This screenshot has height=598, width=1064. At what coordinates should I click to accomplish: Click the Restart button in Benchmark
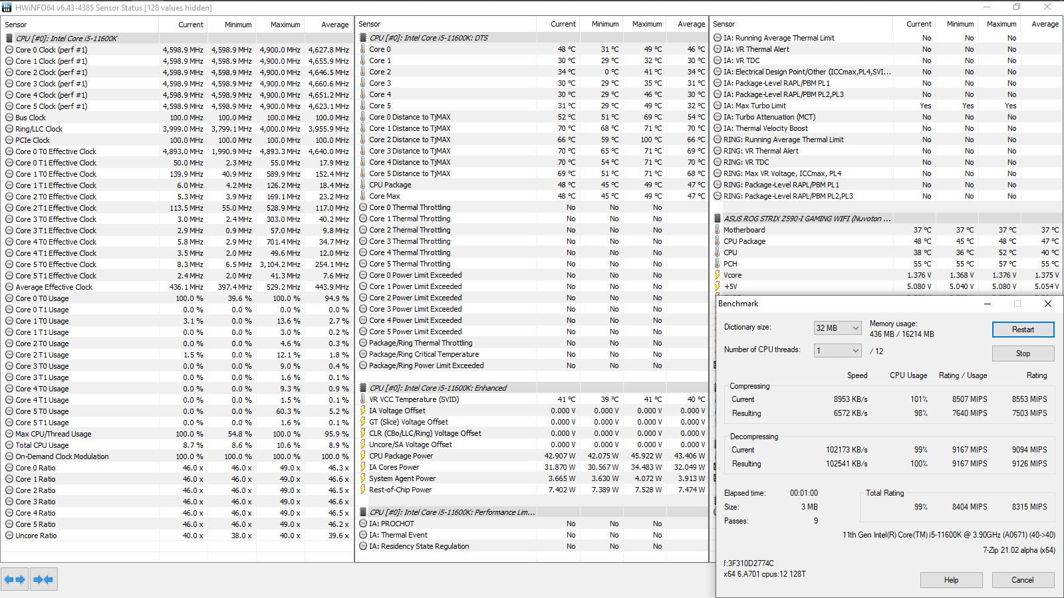pyautogui.click(x=1023, y=330)
